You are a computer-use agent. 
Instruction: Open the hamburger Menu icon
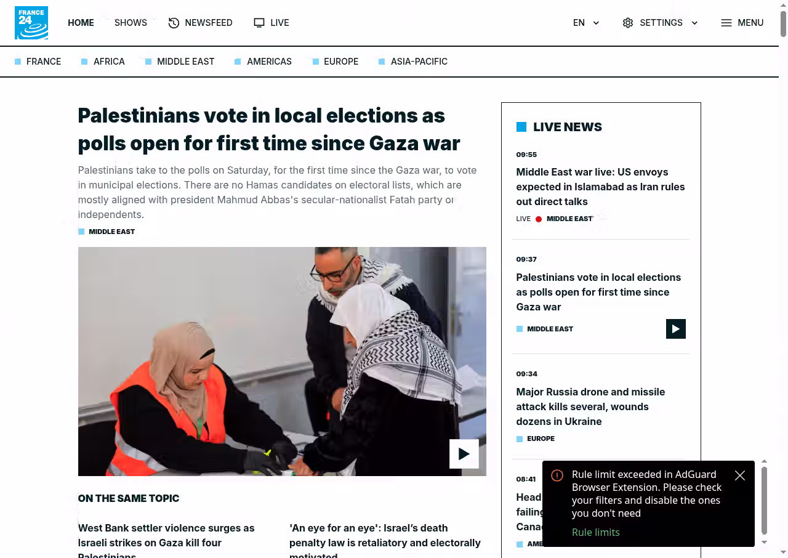[x=726, y=23]
